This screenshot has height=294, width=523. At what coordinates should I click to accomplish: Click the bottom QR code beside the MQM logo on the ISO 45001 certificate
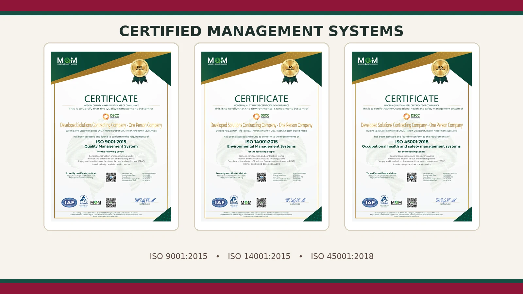coord(412,203)
